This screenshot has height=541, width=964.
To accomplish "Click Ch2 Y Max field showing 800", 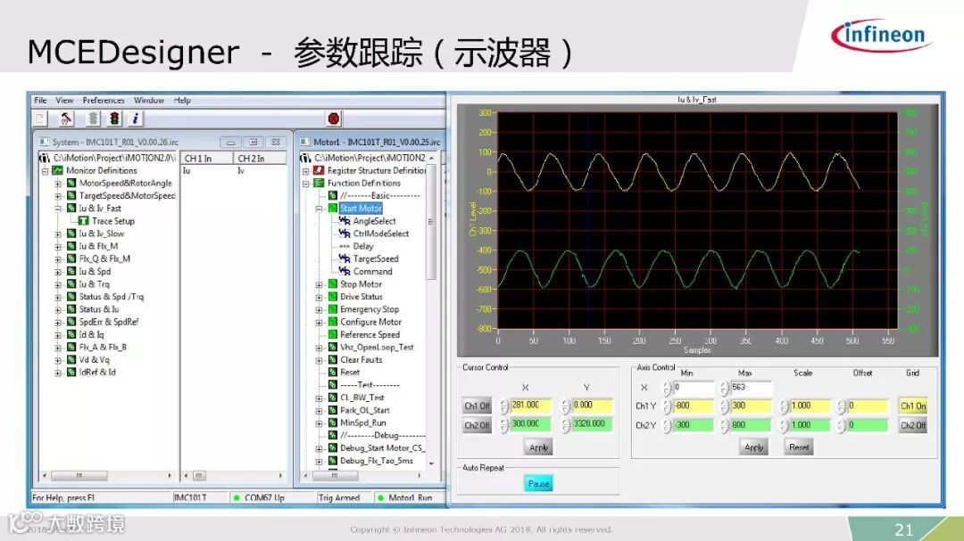I will (751, 425).
